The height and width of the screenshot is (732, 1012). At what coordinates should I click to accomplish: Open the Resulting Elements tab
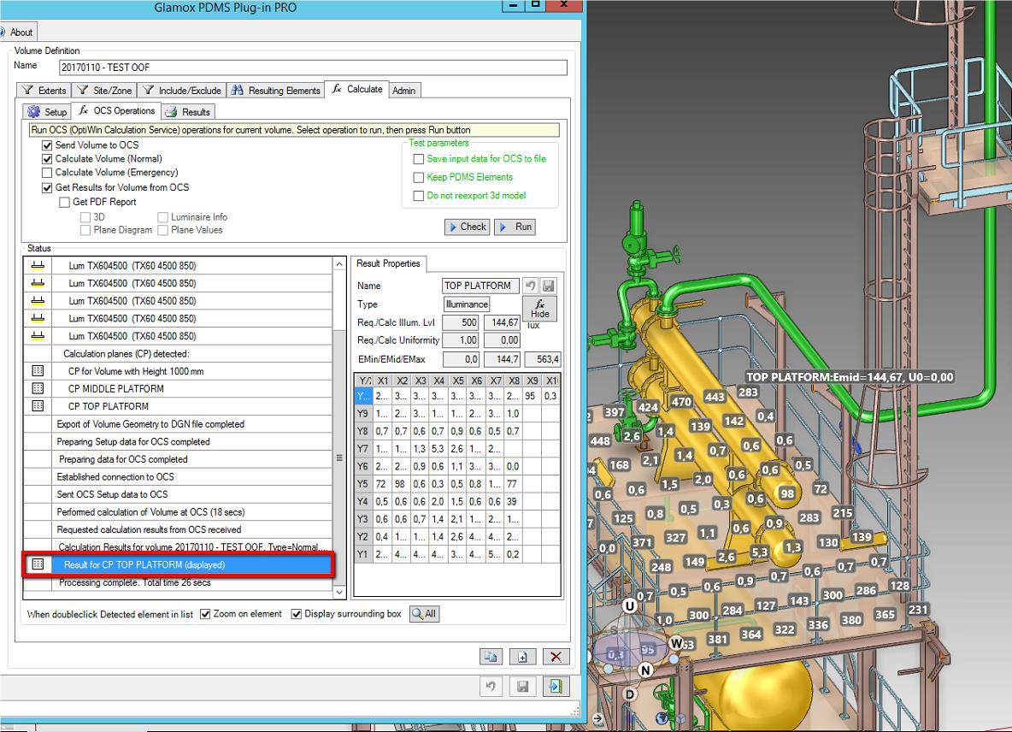pyautogui.click(x=275, y=91)
